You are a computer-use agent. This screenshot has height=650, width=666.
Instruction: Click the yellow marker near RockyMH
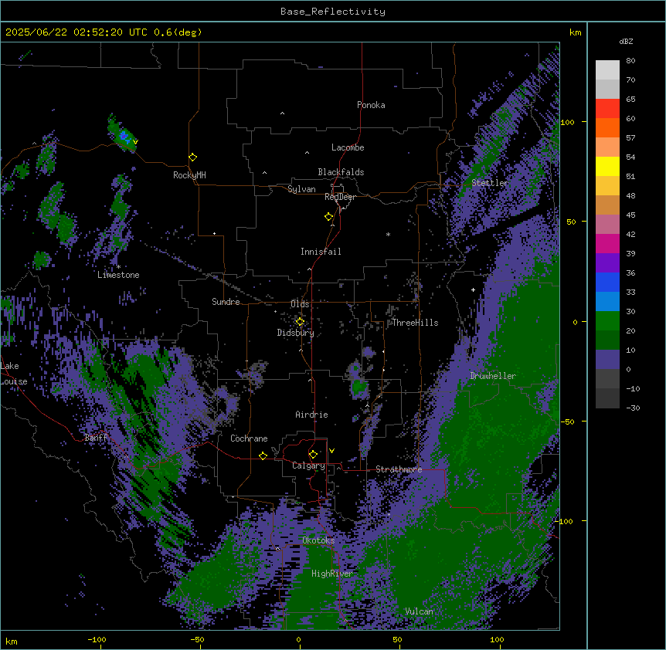point(193,157)
